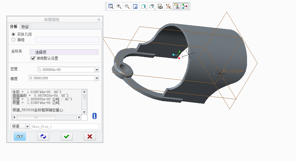Open the 快速 analysis type dropdown
The image size is (296, 161).
click(28, 126)
